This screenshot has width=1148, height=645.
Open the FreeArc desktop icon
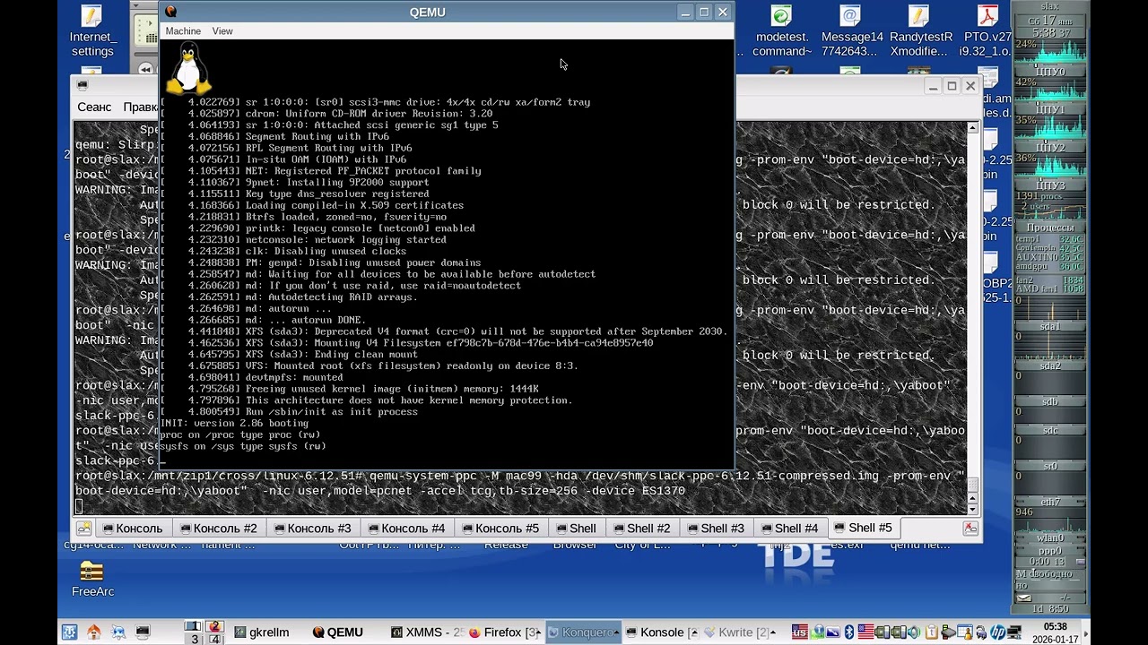tap(91, 579)
